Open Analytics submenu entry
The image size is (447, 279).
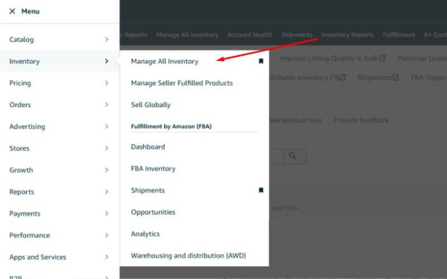[x=145, y=234]
